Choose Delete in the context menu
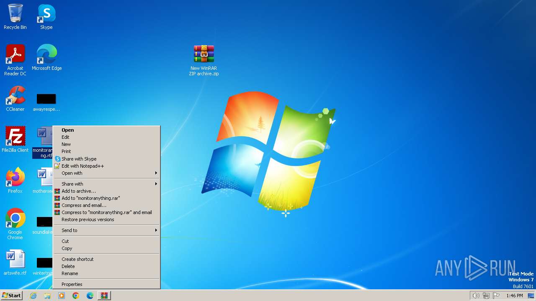 (x=107, y=266)
